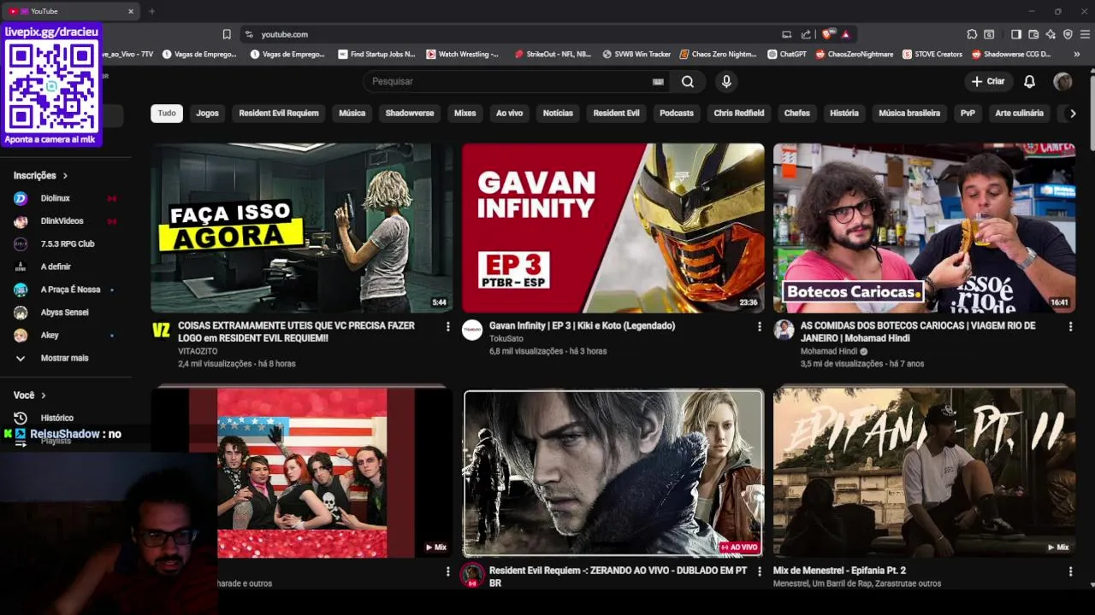Image resolution: width=1095 pixels, height=615 pixels.
Task: Click the share page icon in address bar
Action: 806,34
